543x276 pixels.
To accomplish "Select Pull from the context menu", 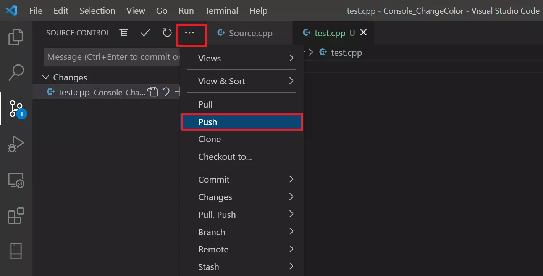I will coord(241,104).
